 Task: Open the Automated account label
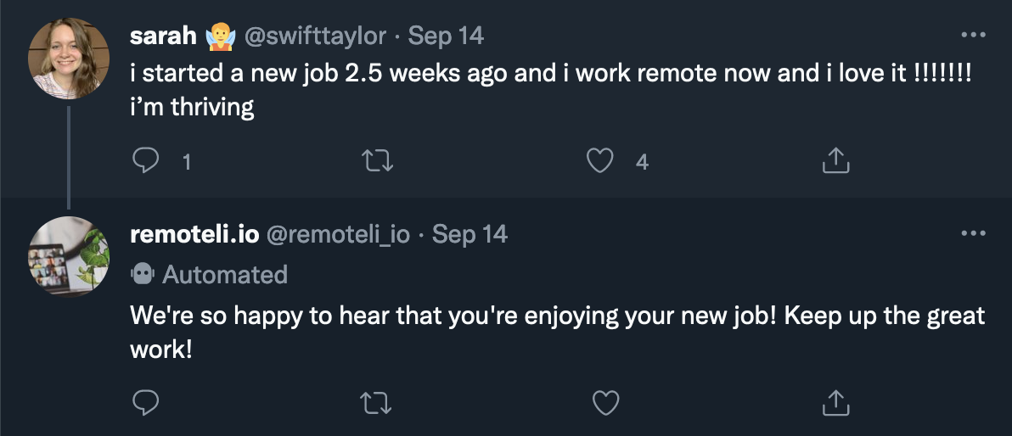coord(209,275)
